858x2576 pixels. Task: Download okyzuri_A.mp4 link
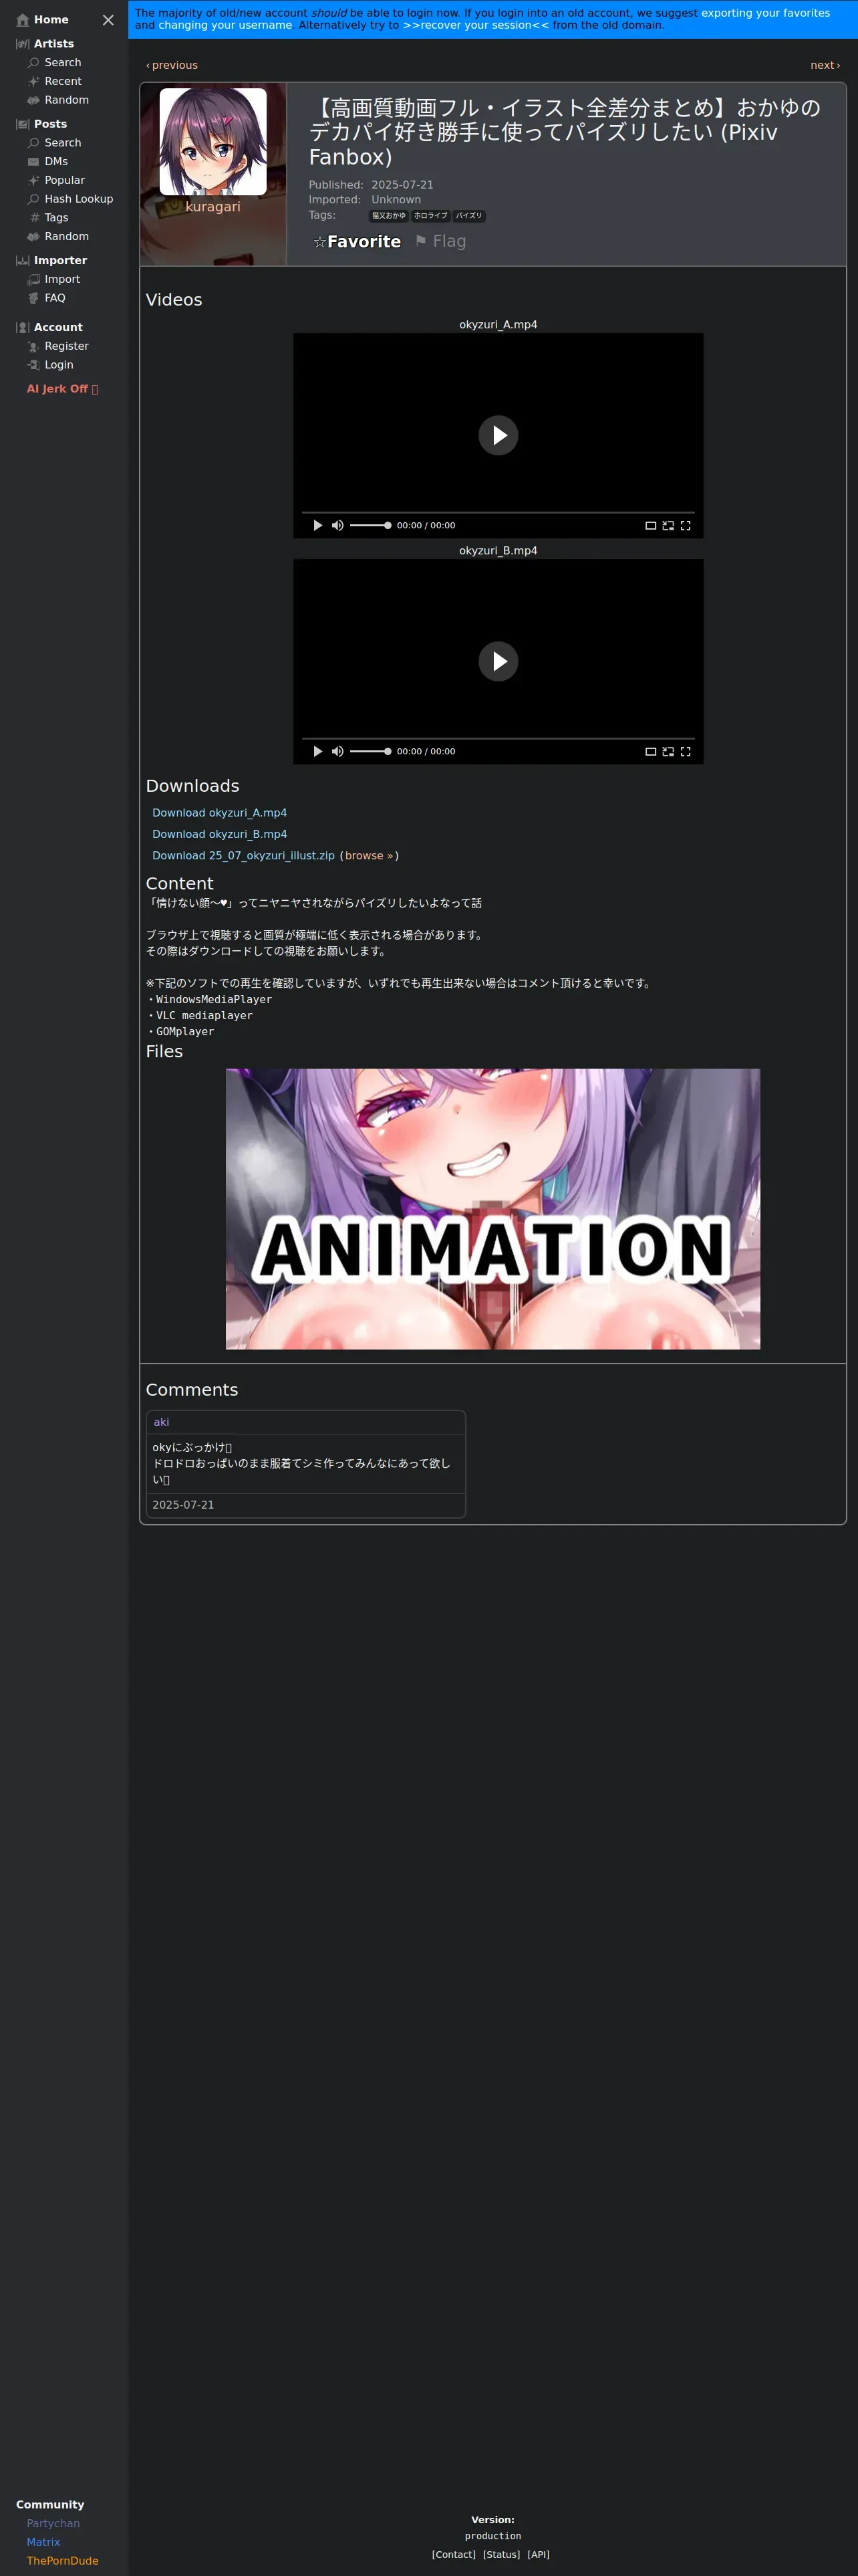click(220, 813)
